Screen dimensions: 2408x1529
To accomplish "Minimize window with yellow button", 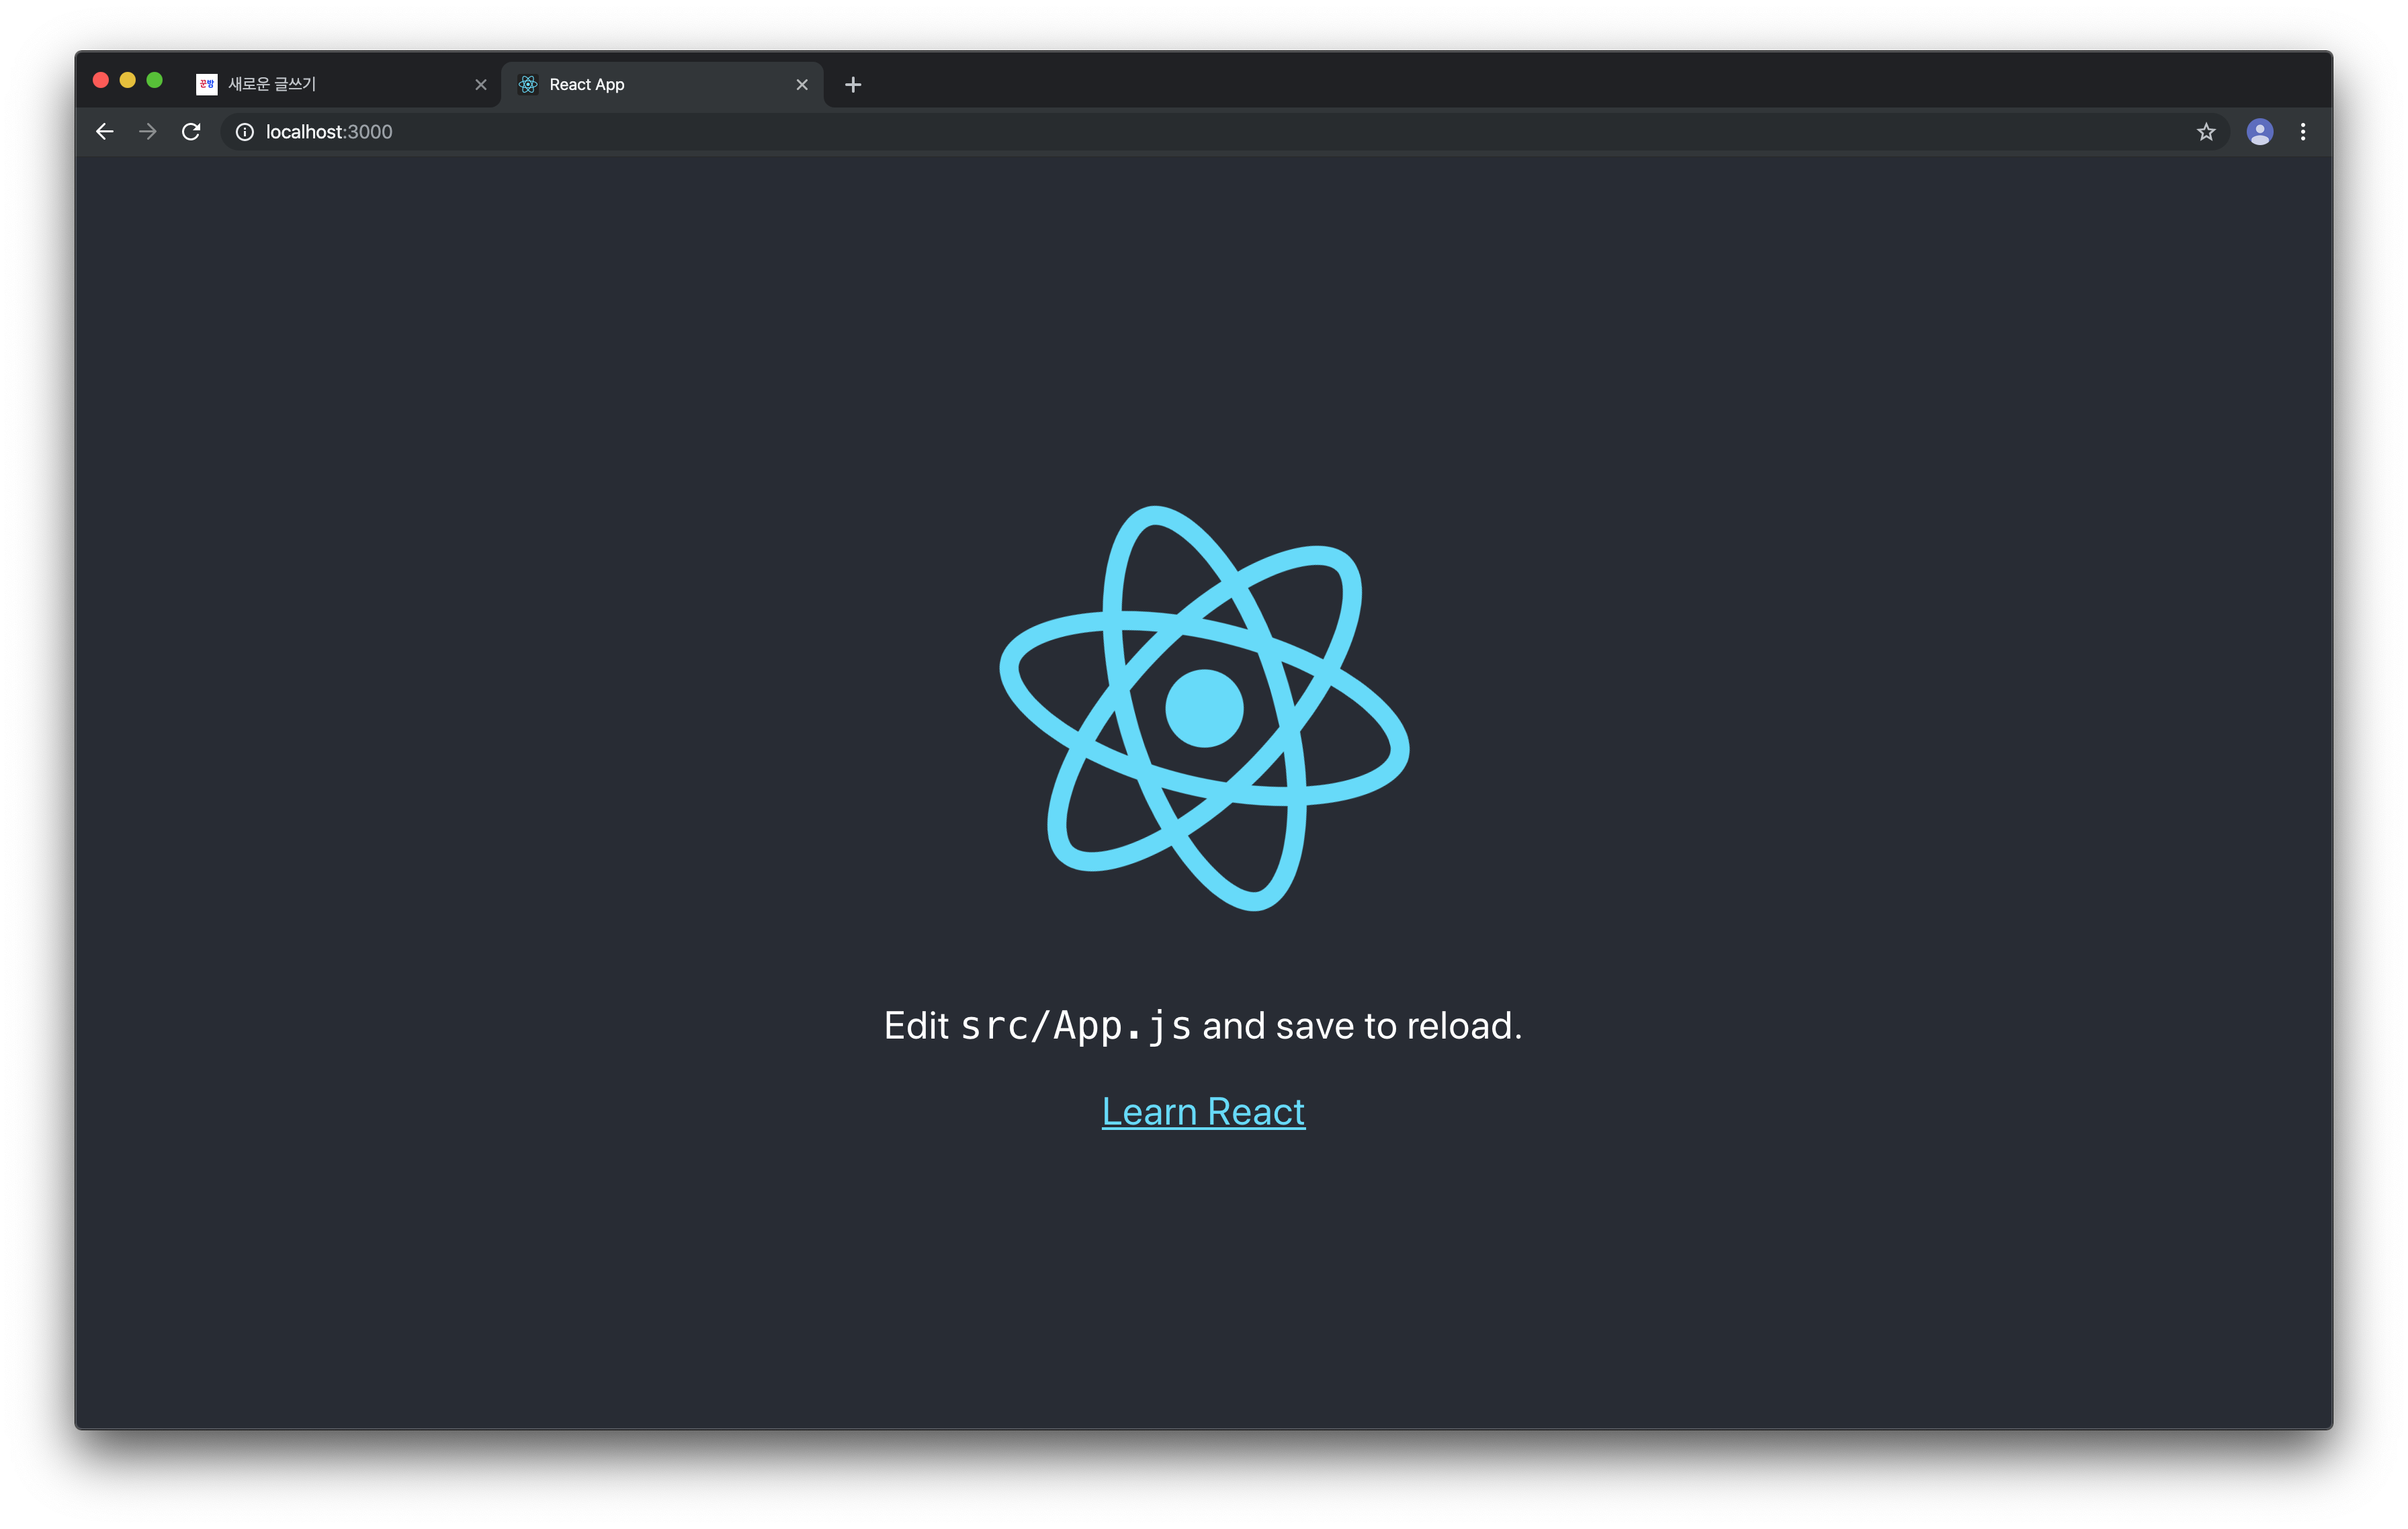I will pos(128,80).
